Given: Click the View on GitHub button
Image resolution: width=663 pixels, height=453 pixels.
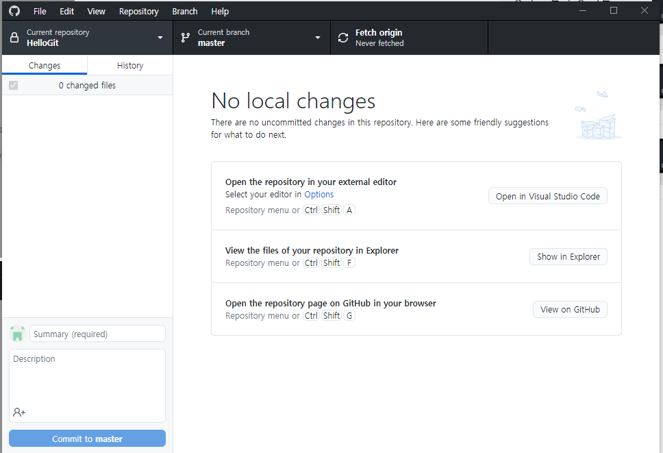Looking at the screenshot, I should [570, 310].
